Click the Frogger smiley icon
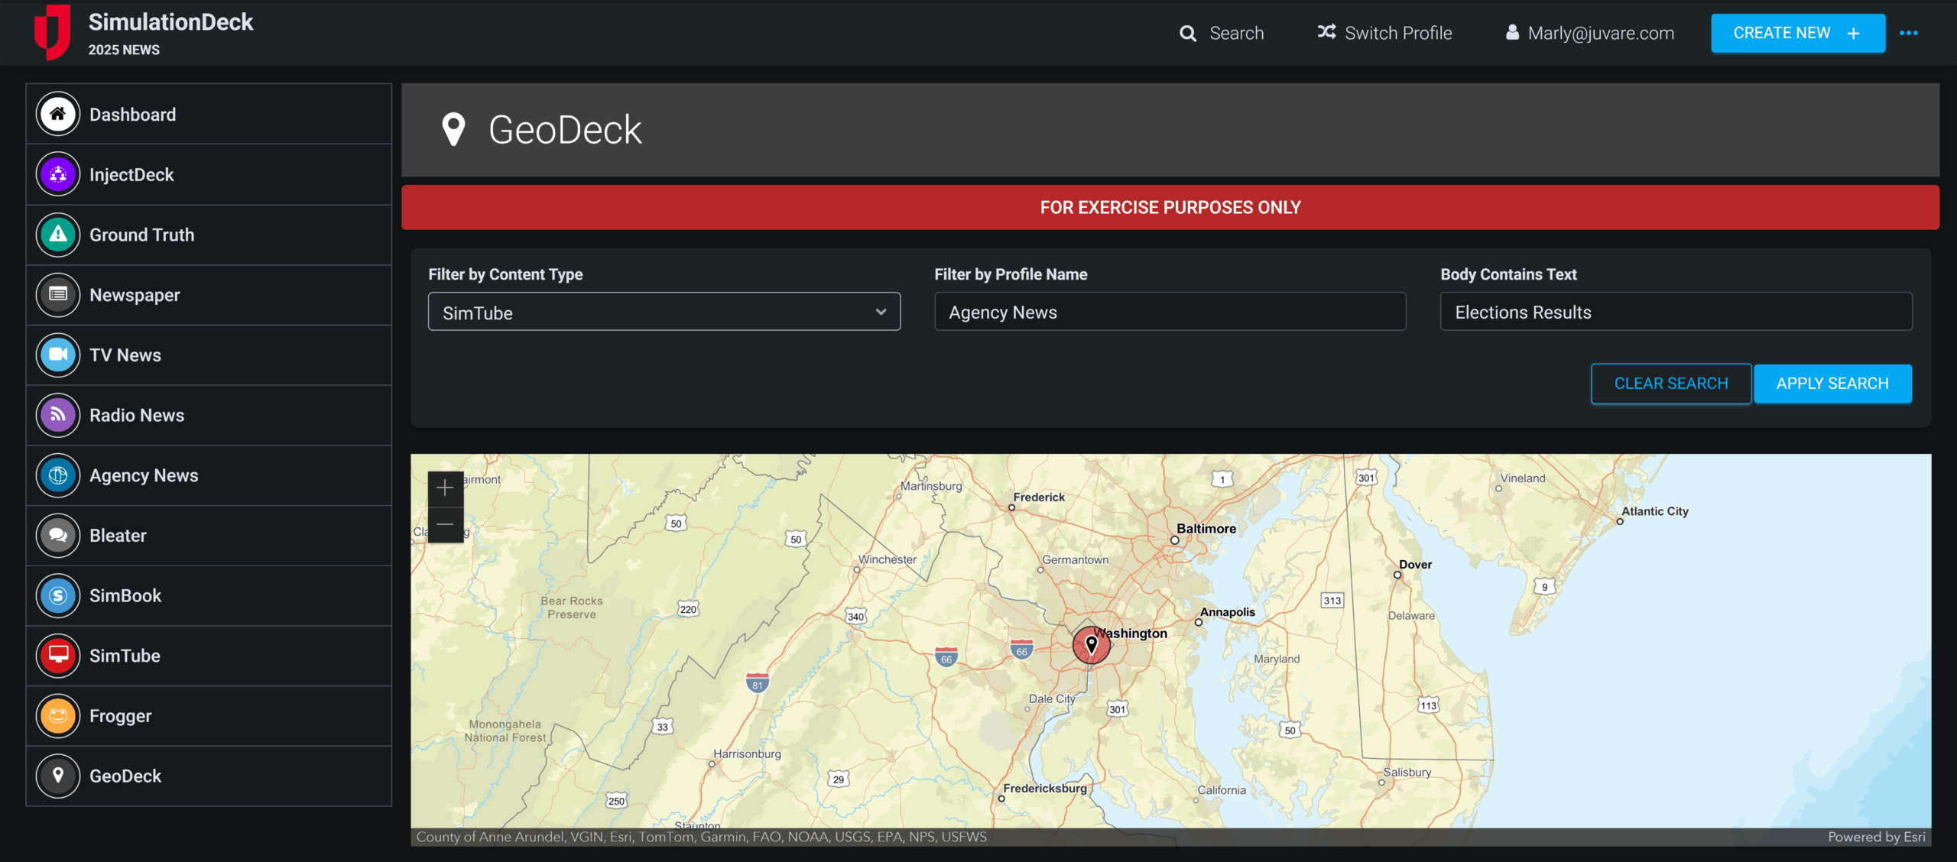Image resolution: width=1957 pixels, height=862 pixels. click(57, 716)
